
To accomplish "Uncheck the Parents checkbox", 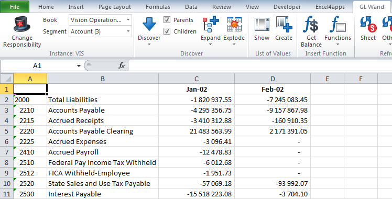I will [x=167, y=20].
